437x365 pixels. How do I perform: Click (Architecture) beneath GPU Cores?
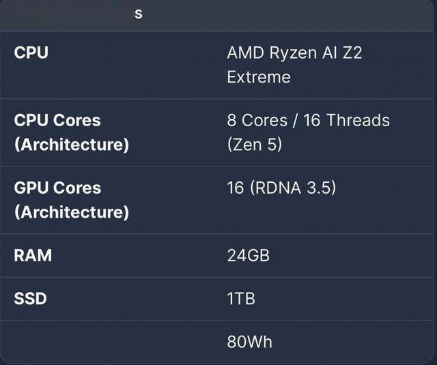[72, 212]
